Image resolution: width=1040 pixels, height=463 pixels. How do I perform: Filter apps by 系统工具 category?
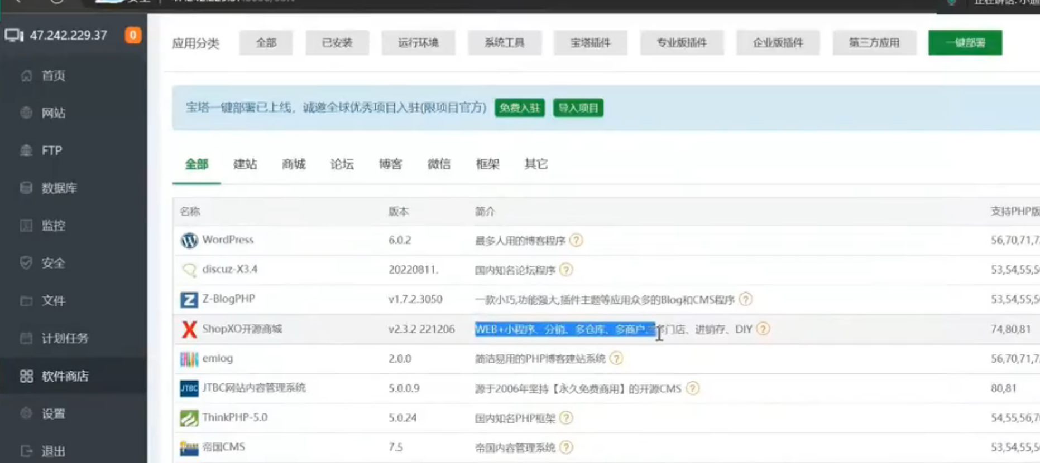[x=505, y=43]
